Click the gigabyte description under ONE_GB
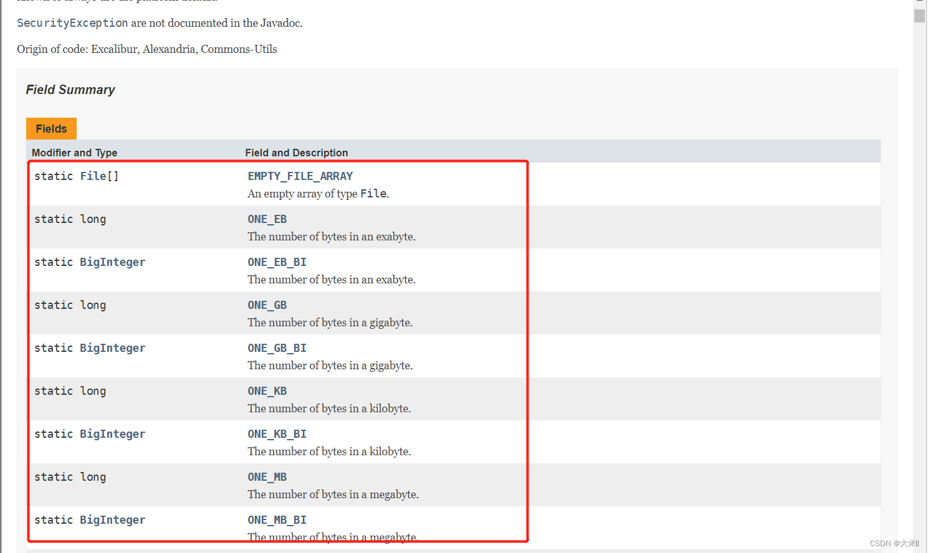928x553 pixels. point(330,323)
